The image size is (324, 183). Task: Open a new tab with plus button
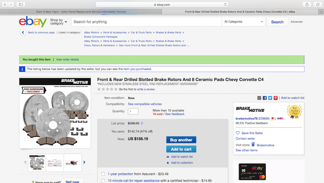[321, 12]
